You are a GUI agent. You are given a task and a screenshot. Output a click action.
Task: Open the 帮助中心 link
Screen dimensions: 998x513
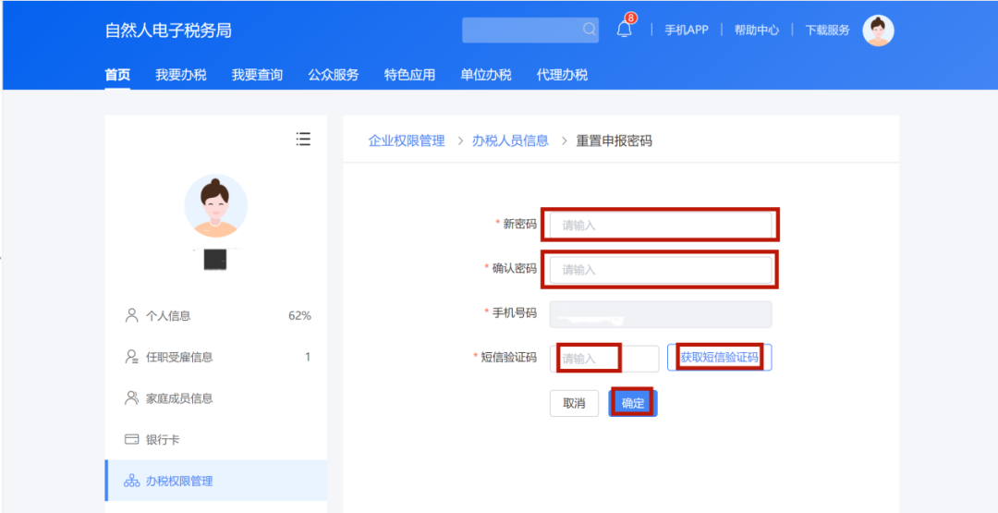coord(757,30)
